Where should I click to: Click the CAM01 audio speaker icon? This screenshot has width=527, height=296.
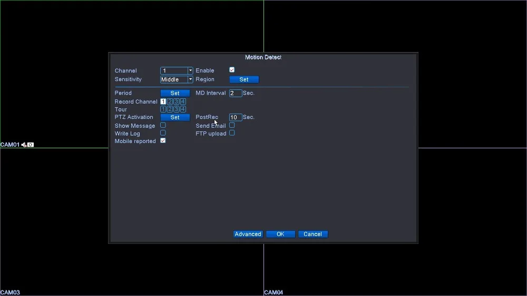[24, 145]
